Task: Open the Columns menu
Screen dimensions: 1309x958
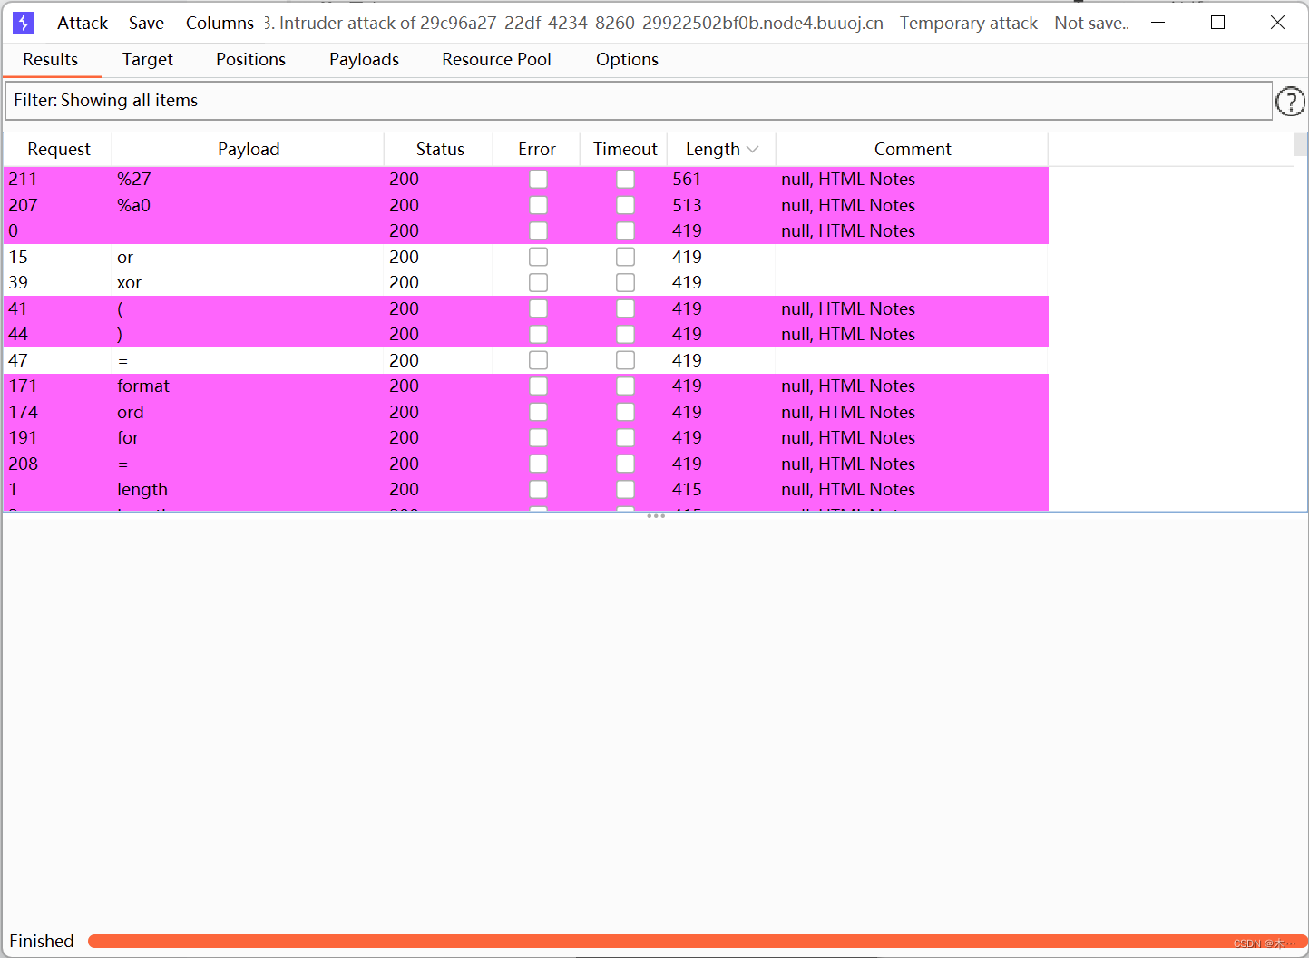Action: (x=220, y=23)
